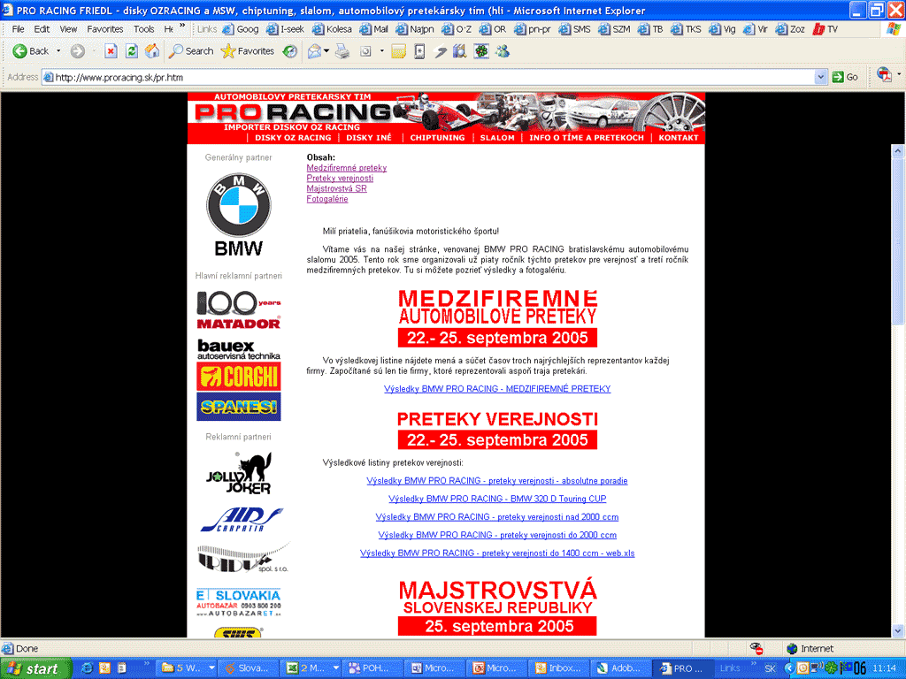Expand the hidden menu items chevron
The image size is (906, 679).
182,27
